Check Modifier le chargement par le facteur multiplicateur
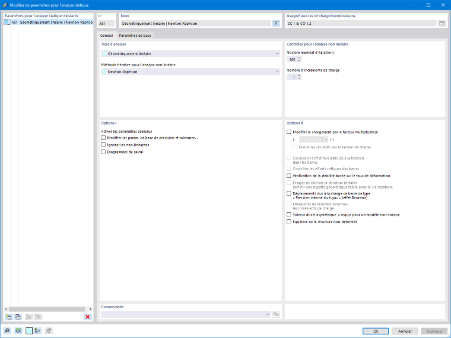 pyautogui.click(x=289, y=132)
